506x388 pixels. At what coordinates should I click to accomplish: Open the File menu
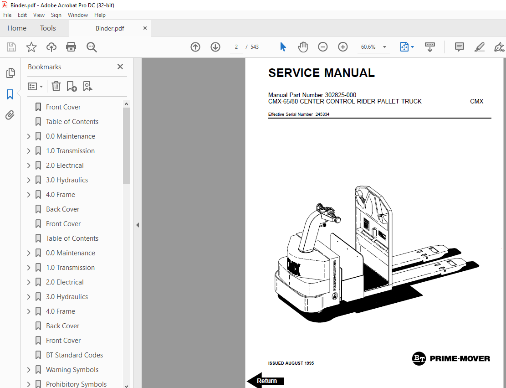[x=7, y=15]
